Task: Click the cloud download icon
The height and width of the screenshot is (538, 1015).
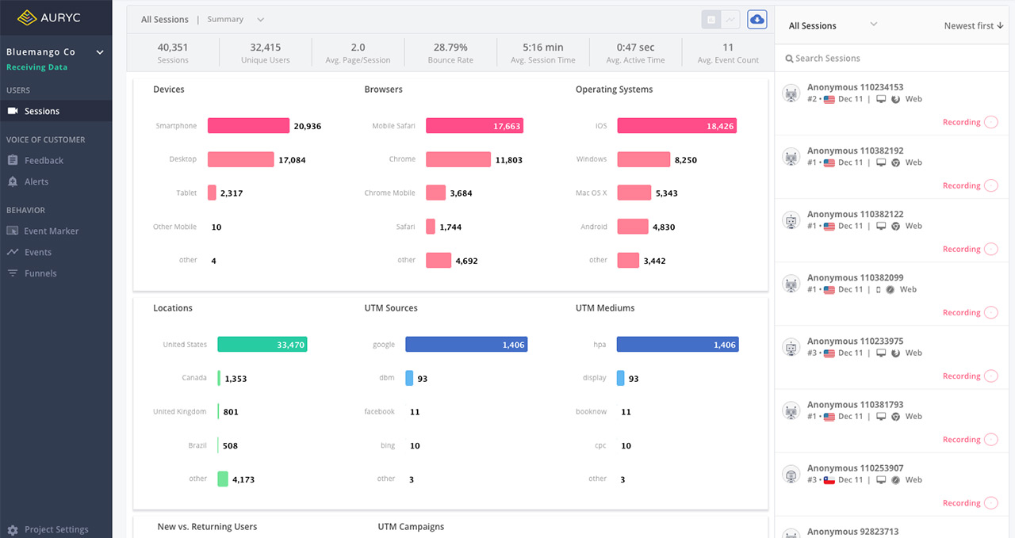Action: [x=756, y=20]
